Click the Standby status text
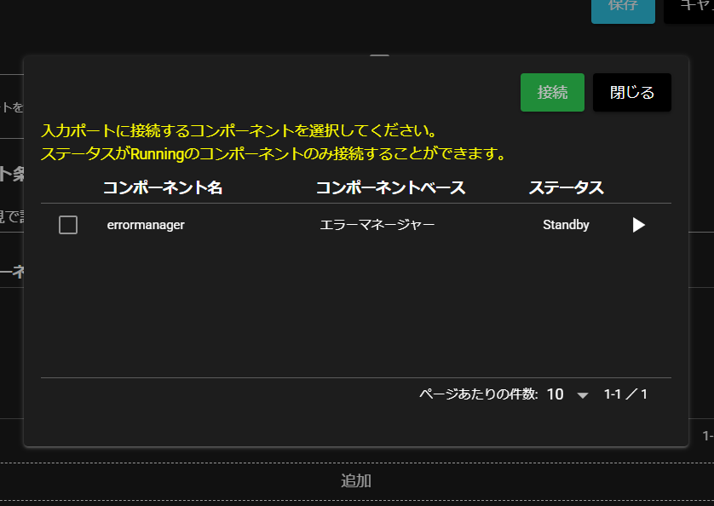Viewport: 714px width, 506px height. tap(566, 225)
